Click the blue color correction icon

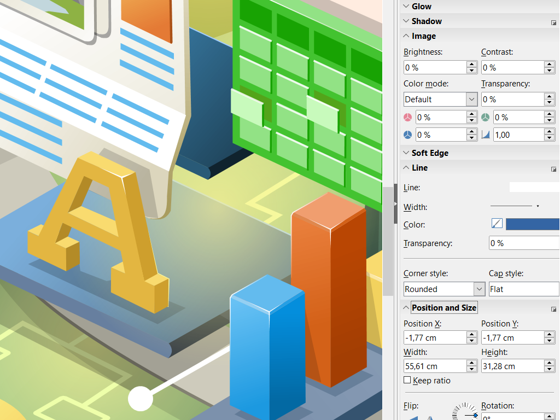(x=407, y=135)
